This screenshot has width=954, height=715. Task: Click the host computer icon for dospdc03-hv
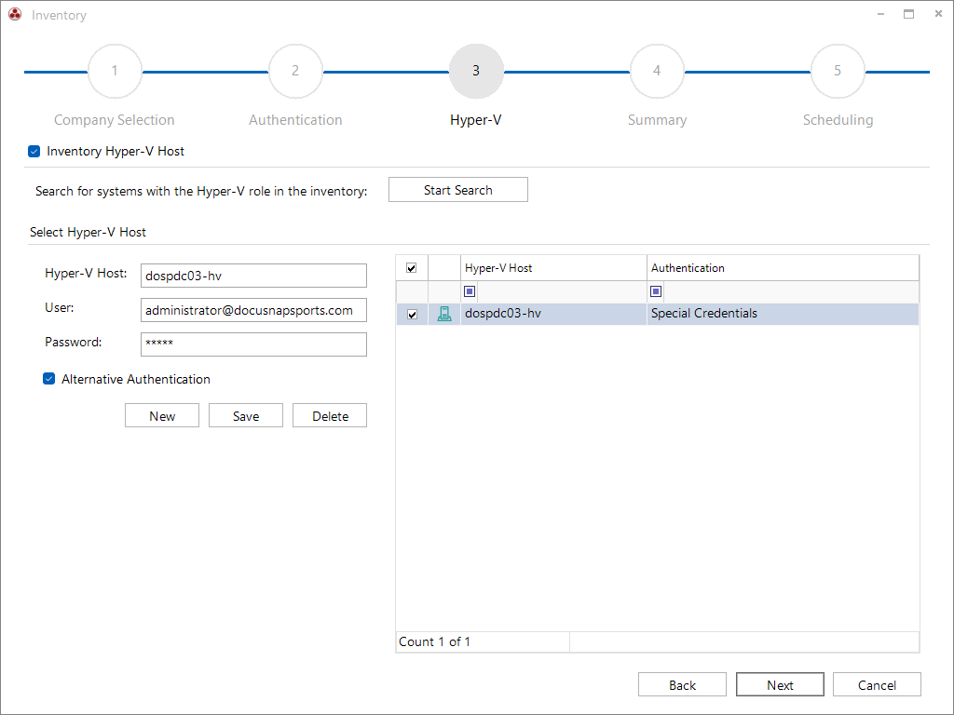click(x=444, y=314)
